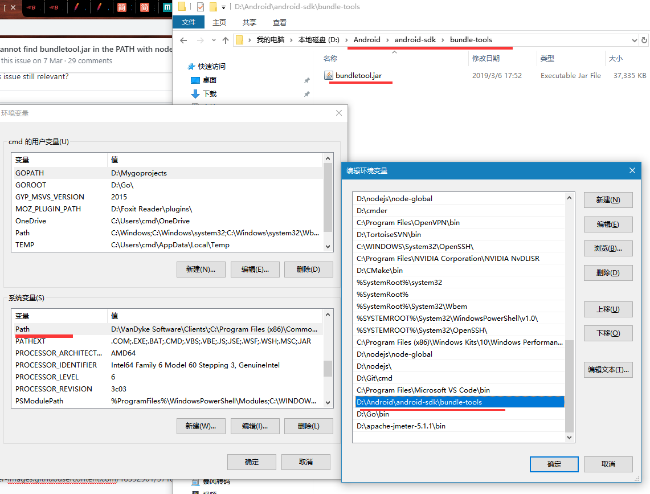This screenshot has height=494, width=650.
Task: Sort files by 修改日期 column header
Action: click(486, 59)
